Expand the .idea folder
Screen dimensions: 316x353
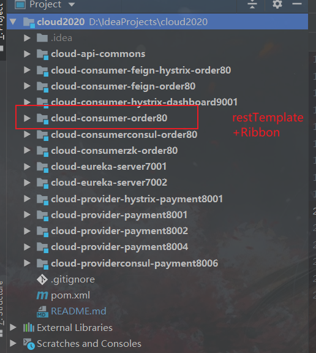coord(27,38)
